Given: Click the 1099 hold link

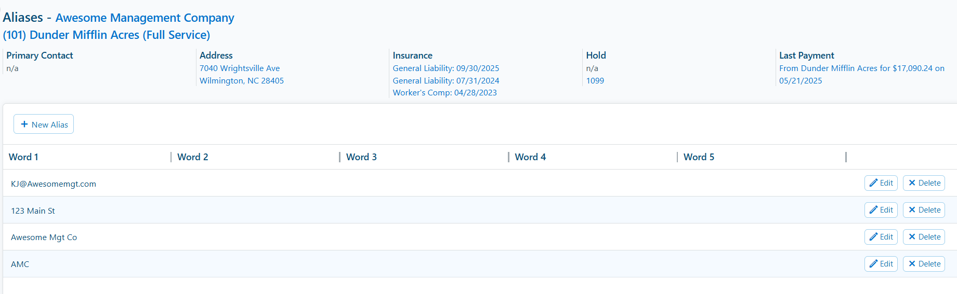Looking at the screenshot, I should coord(595,80).
